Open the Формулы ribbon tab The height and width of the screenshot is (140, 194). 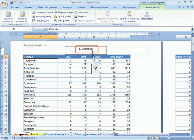click(x=67, y=8)
